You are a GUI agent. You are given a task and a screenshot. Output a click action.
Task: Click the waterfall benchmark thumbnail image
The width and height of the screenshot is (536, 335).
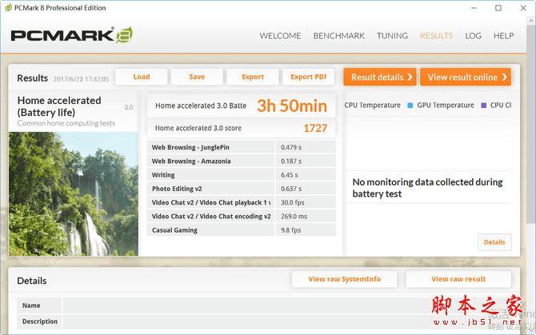(x=73, y=194)
